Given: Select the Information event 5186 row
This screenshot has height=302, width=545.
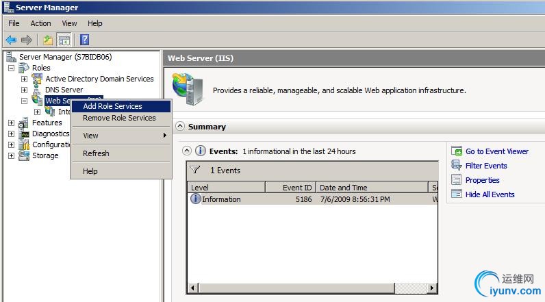Looking at the screenshot, I should coord(312,199).
